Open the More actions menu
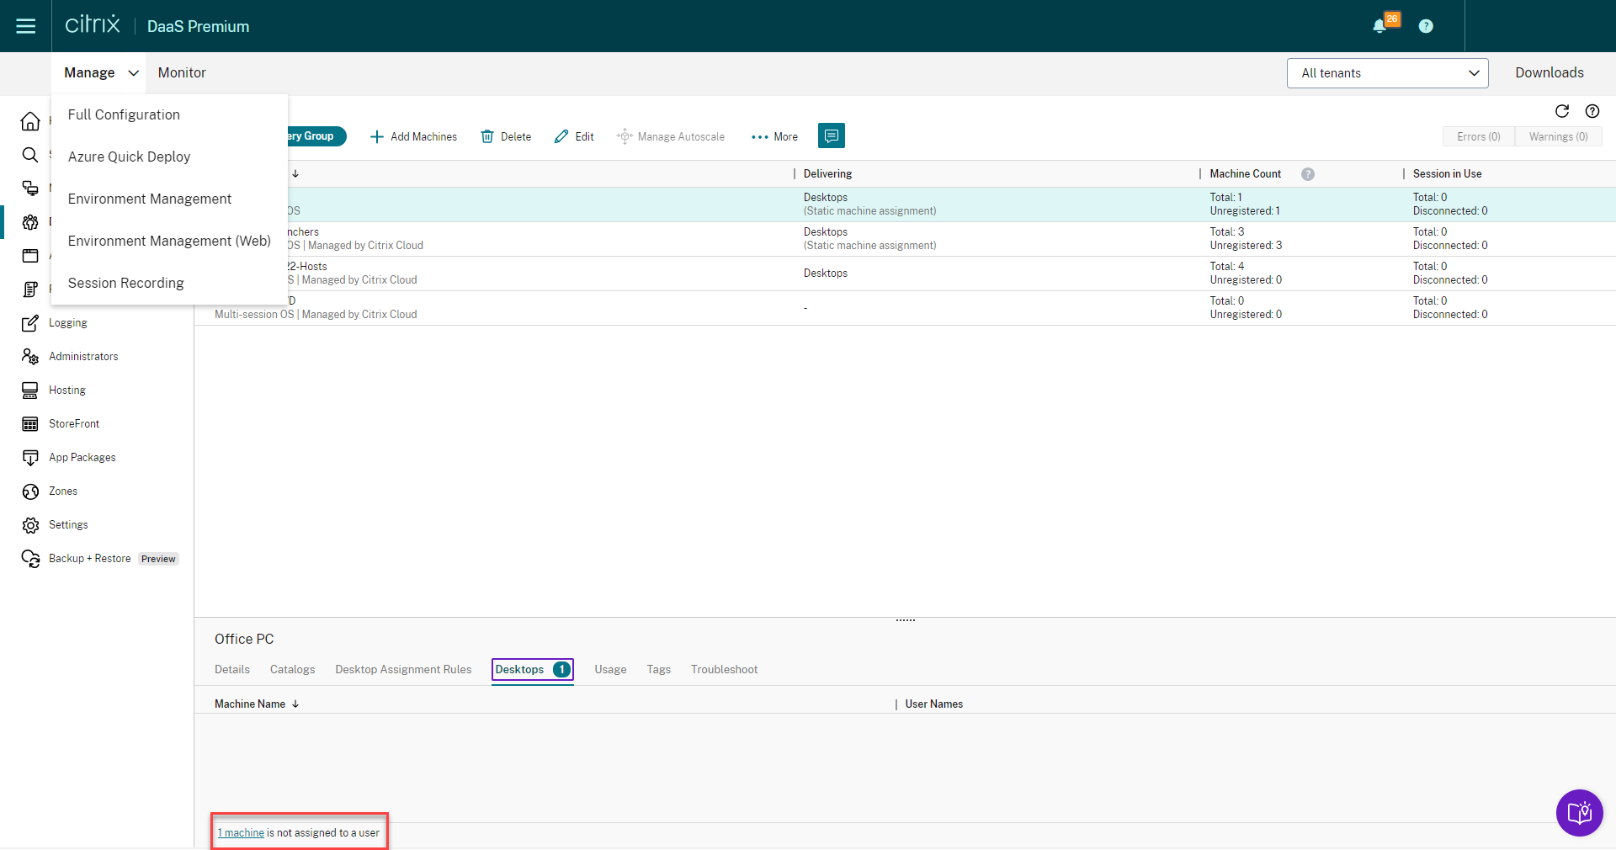 coord(774,136)
